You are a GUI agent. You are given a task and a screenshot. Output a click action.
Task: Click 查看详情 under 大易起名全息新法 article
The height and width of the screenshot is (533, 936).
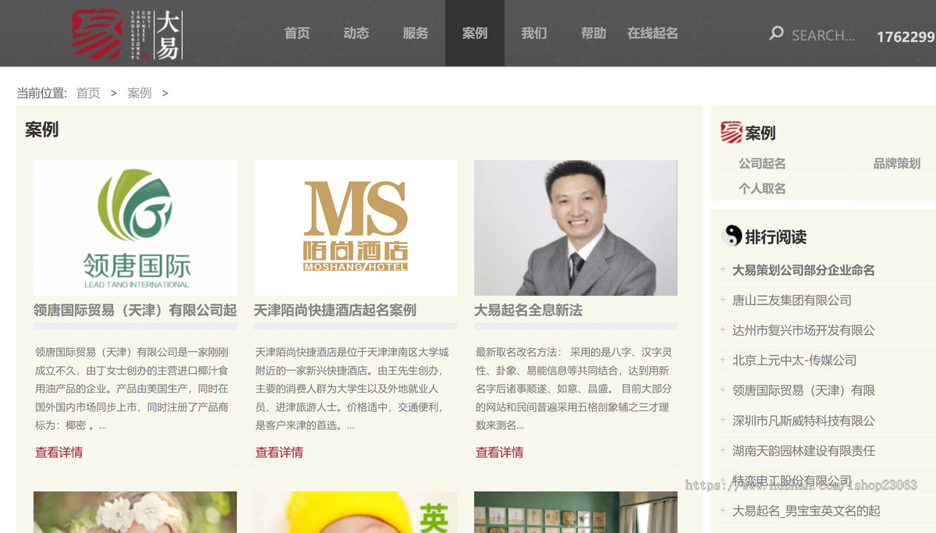(499, 452)
